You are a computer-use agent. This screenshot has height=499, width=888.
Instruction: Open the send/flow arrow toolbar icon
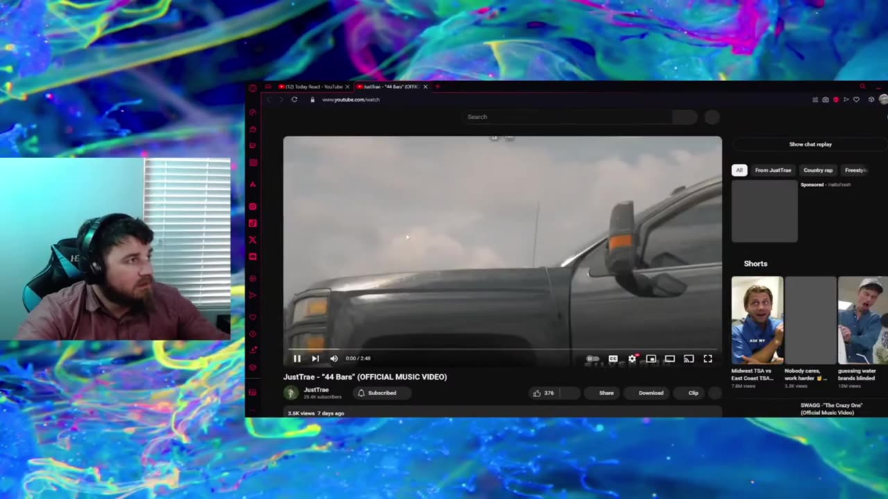point(846,100)
